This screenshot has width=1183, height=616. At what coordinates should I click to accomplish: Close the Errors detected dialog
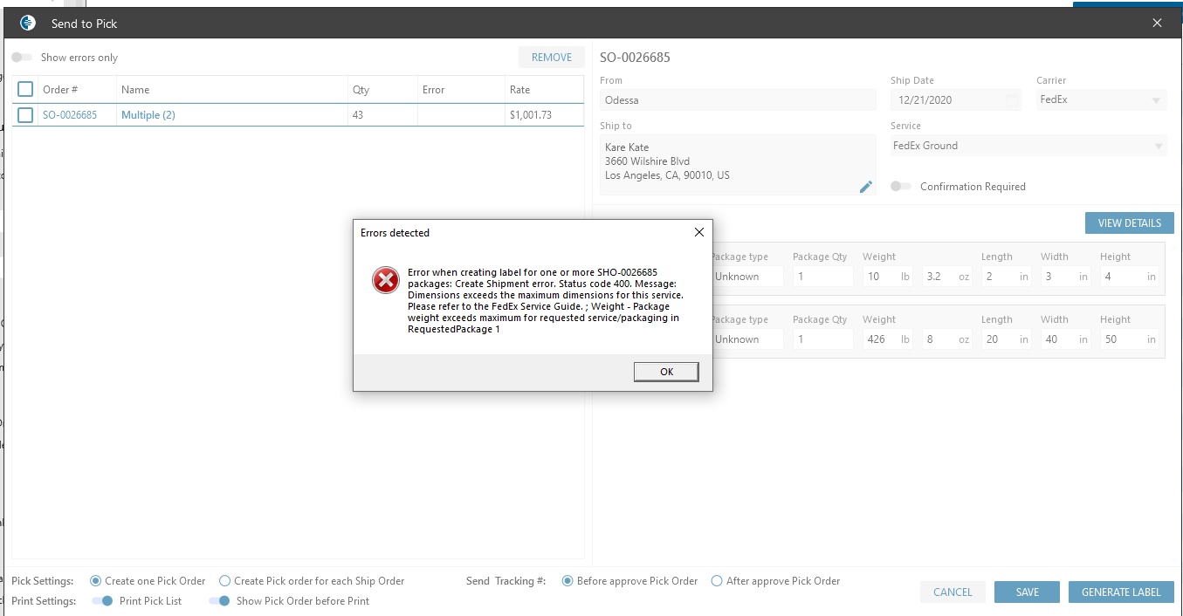point(698,233)
